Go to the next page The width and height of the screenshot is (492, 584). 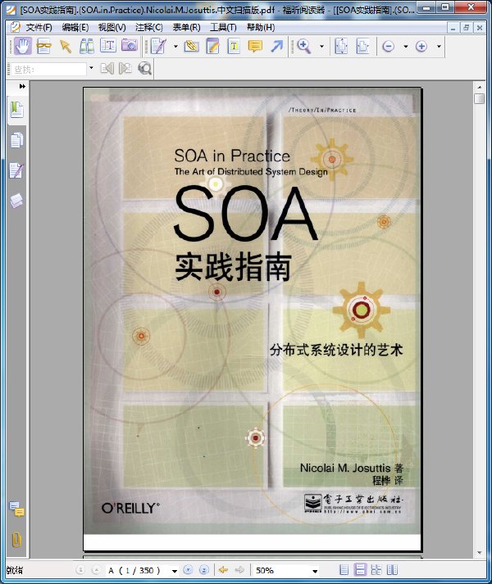pos(189,570)
